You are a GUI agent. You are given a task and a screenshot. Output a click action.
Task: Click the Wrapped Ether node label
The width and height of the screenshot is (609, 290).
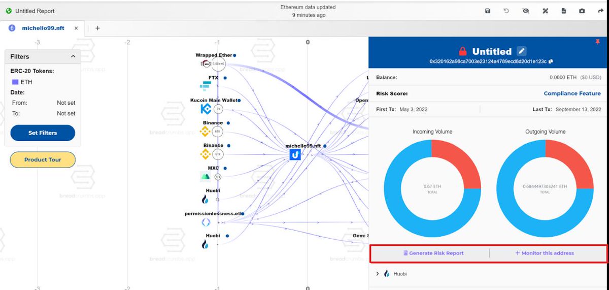click(214, 55)
